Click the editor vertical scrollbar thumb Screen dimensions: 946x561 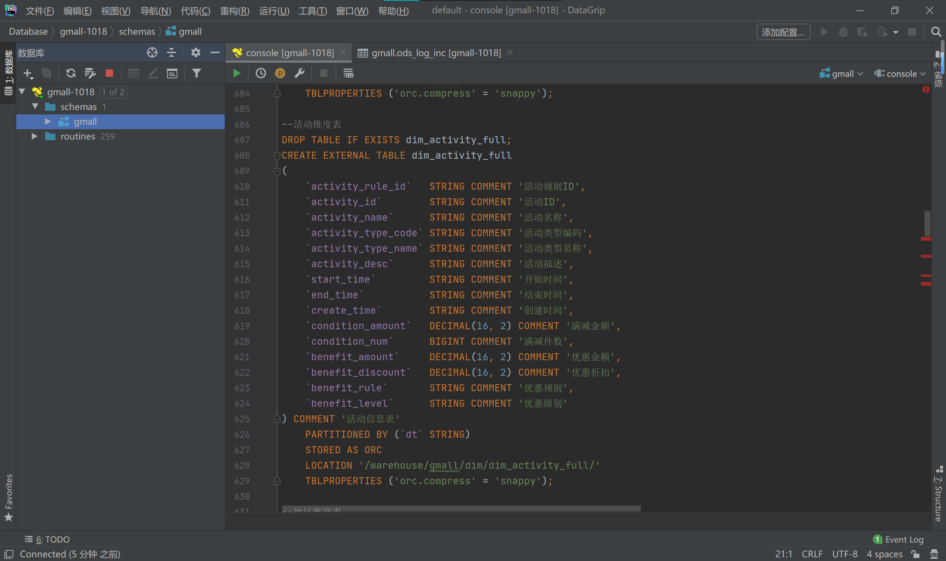point(927,223)
